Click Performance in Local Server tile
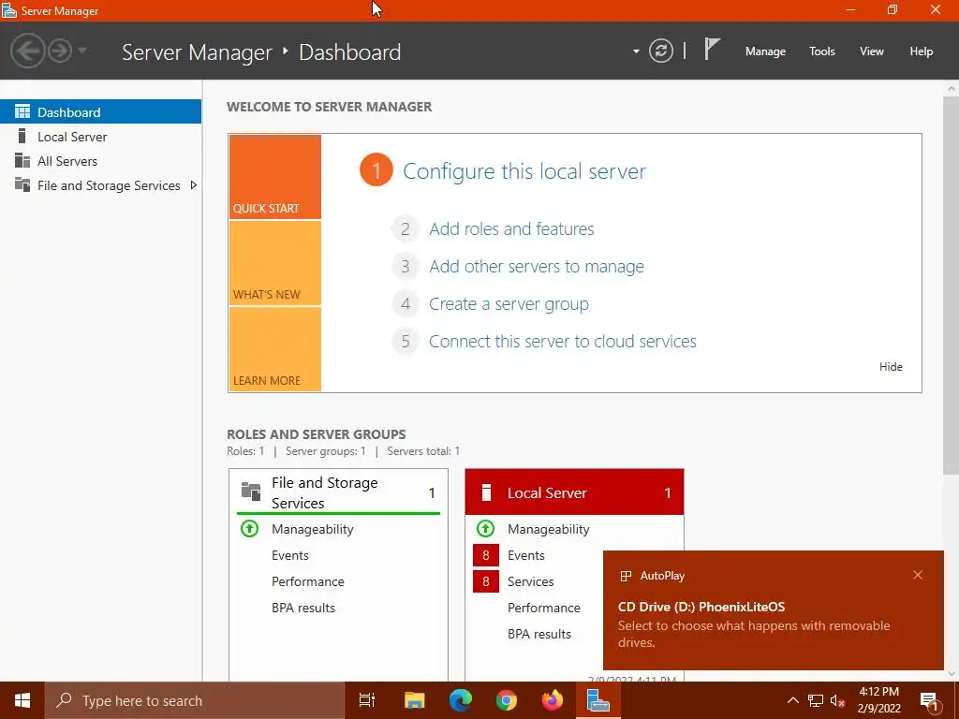 (544, 609)
